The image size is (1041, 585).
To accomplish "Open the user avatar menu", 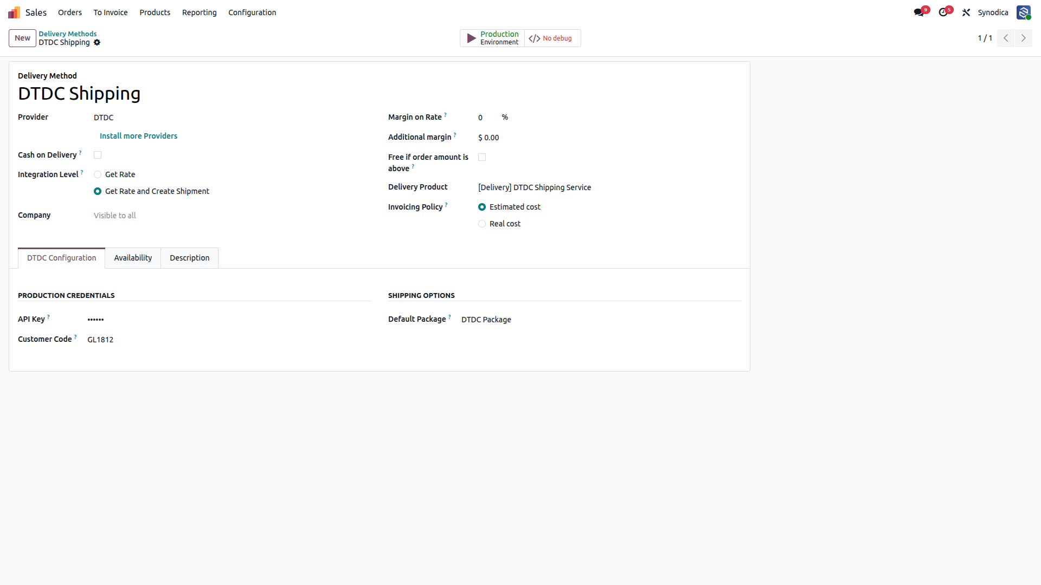I will coord(1024,12).
